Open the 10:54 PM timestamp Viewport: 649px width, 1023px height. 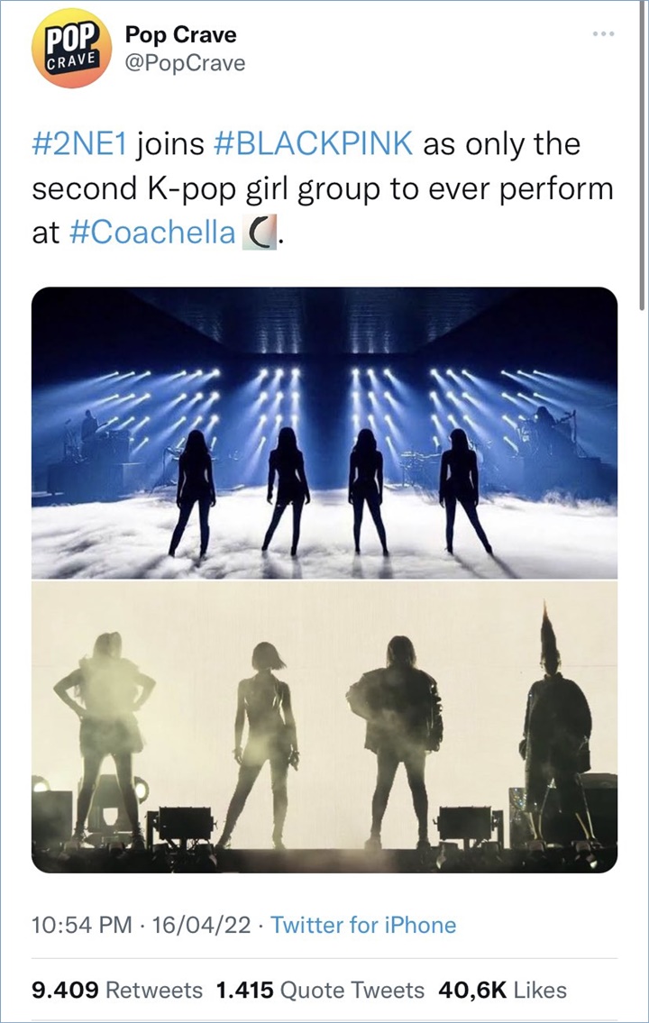[81, 925]
